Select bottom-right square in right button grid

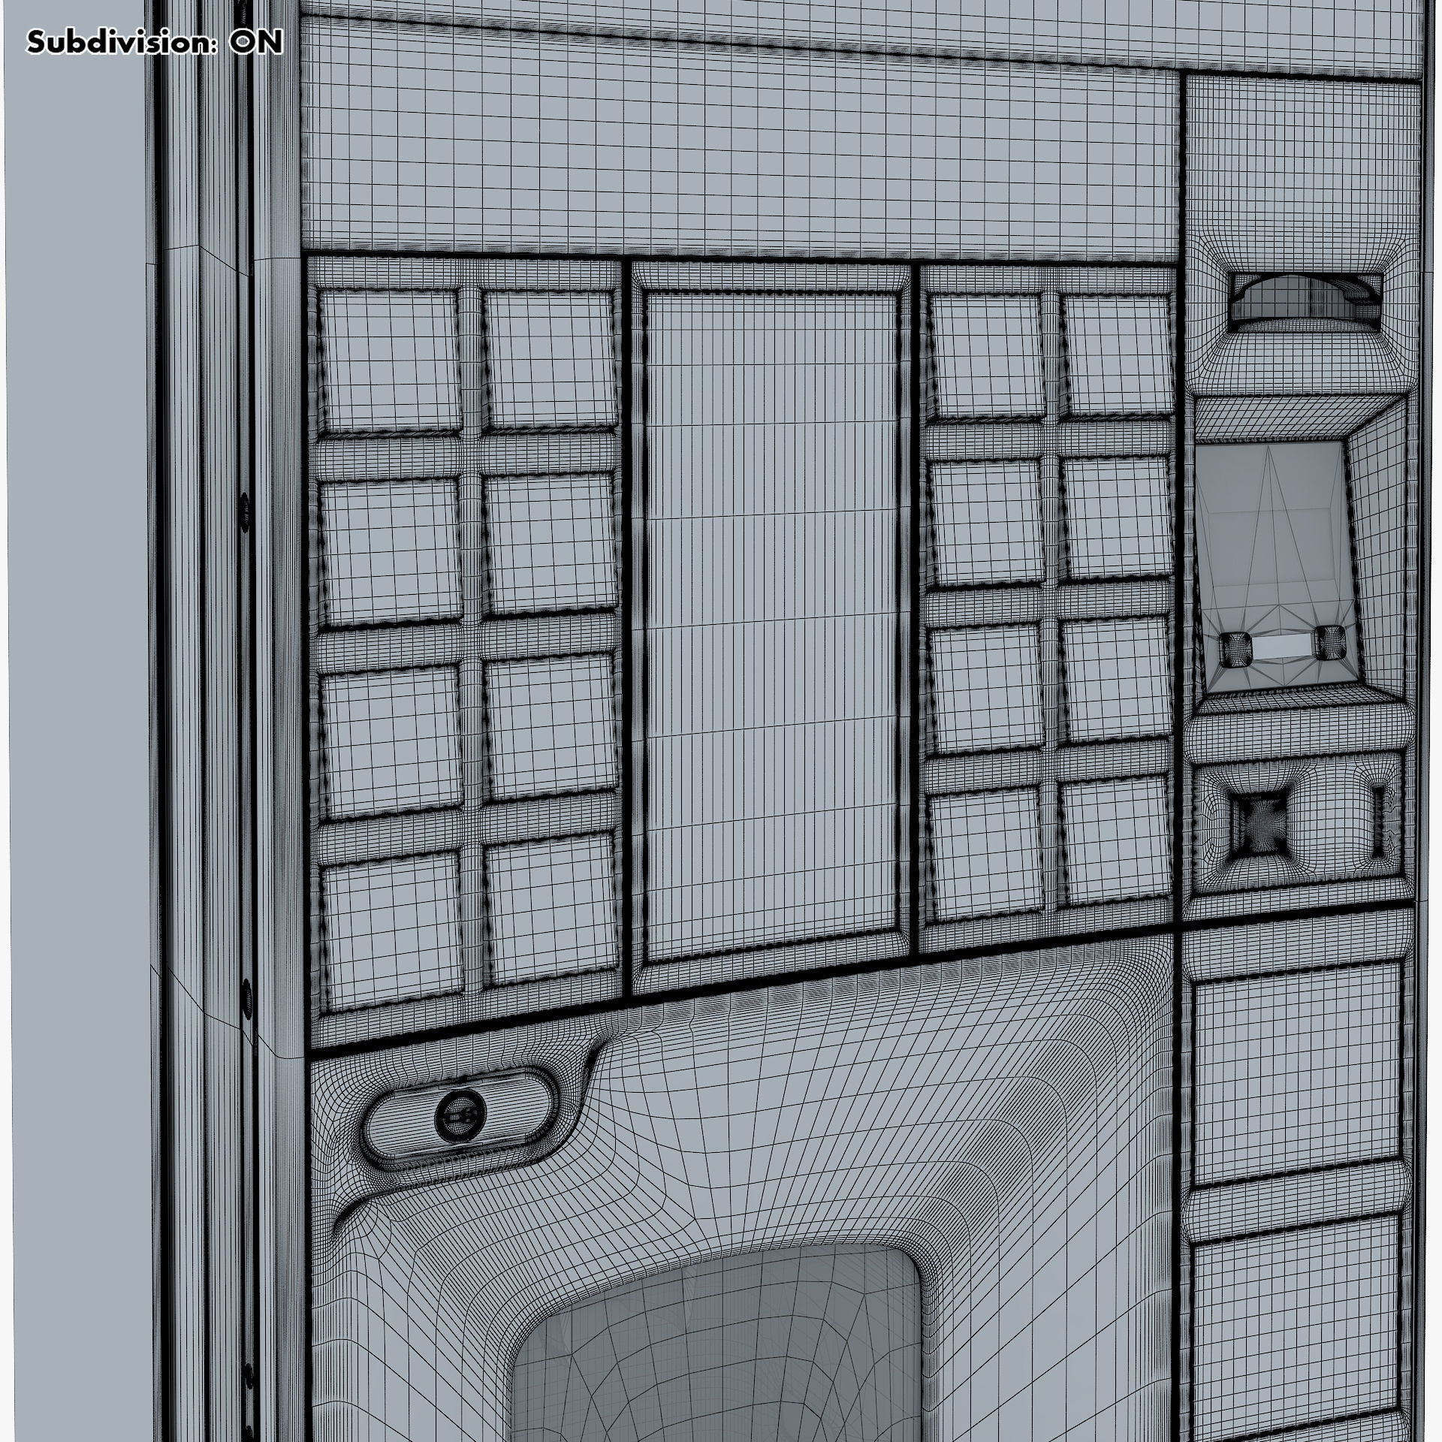click(1118, 843)
